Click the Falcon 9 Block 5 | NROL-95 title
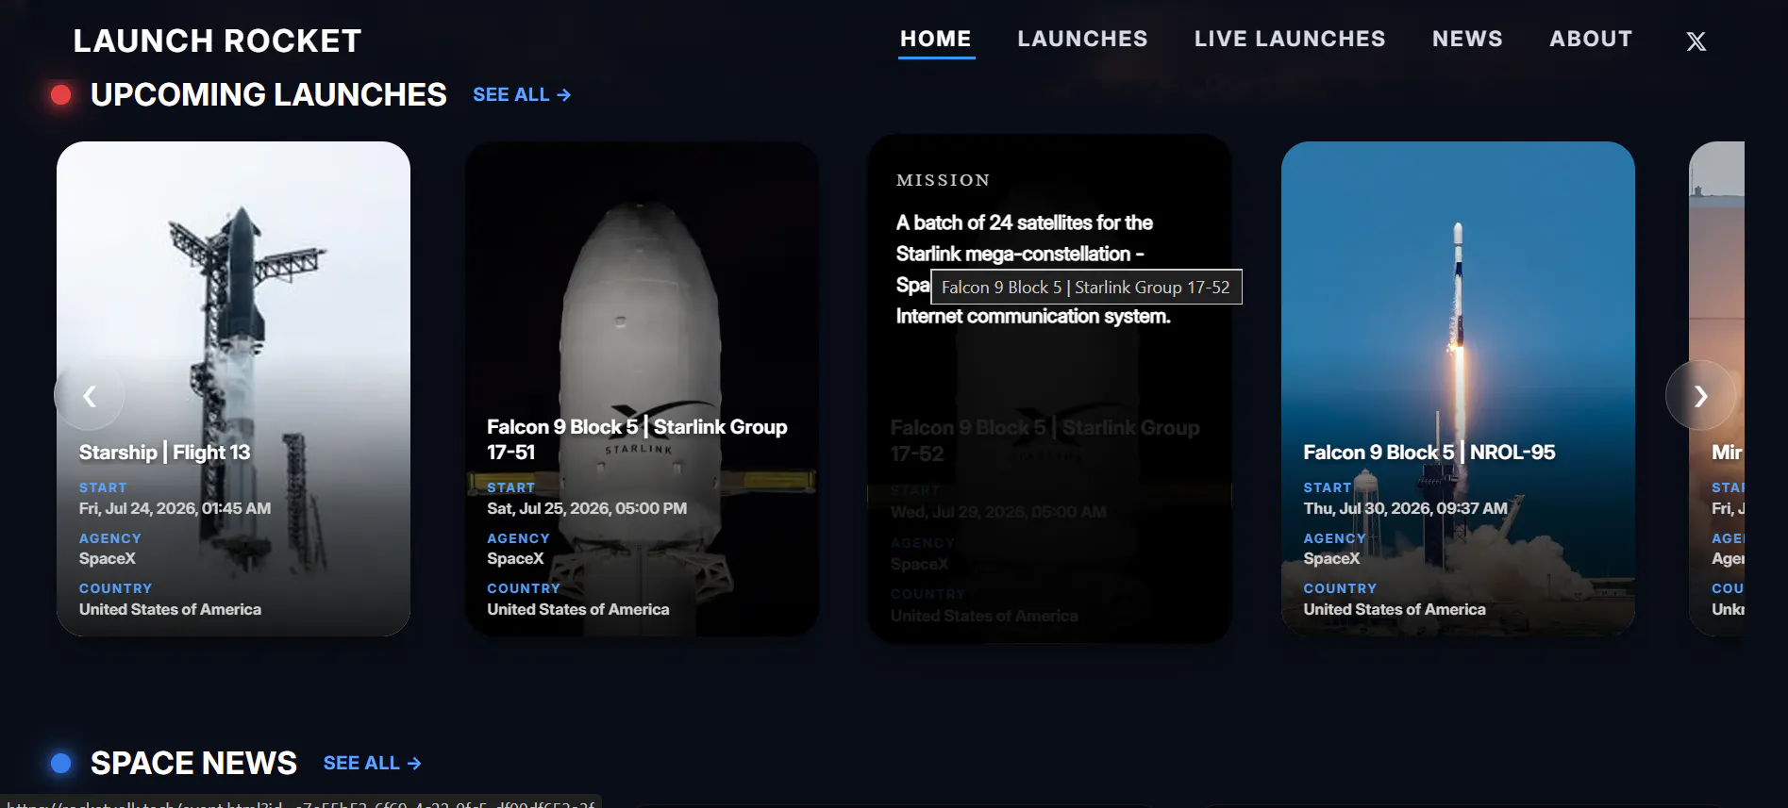Screen dimensions: 1788x808 [x=1429, y=453]
